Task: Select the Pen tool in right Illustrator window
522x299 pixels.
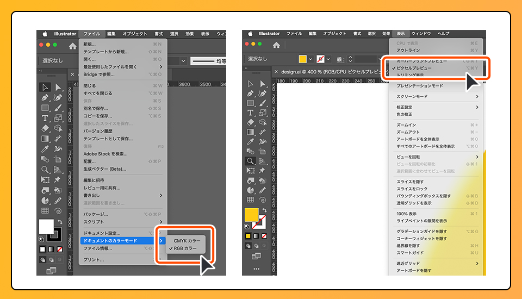Action: [250, 93]
